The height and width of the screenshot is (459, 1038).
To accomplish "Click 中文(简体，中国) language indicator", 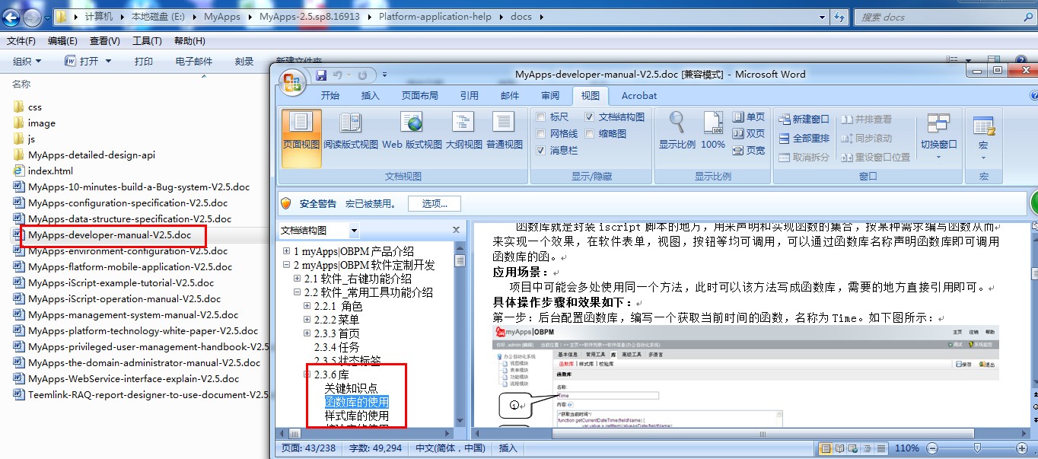I will [451, 448].
